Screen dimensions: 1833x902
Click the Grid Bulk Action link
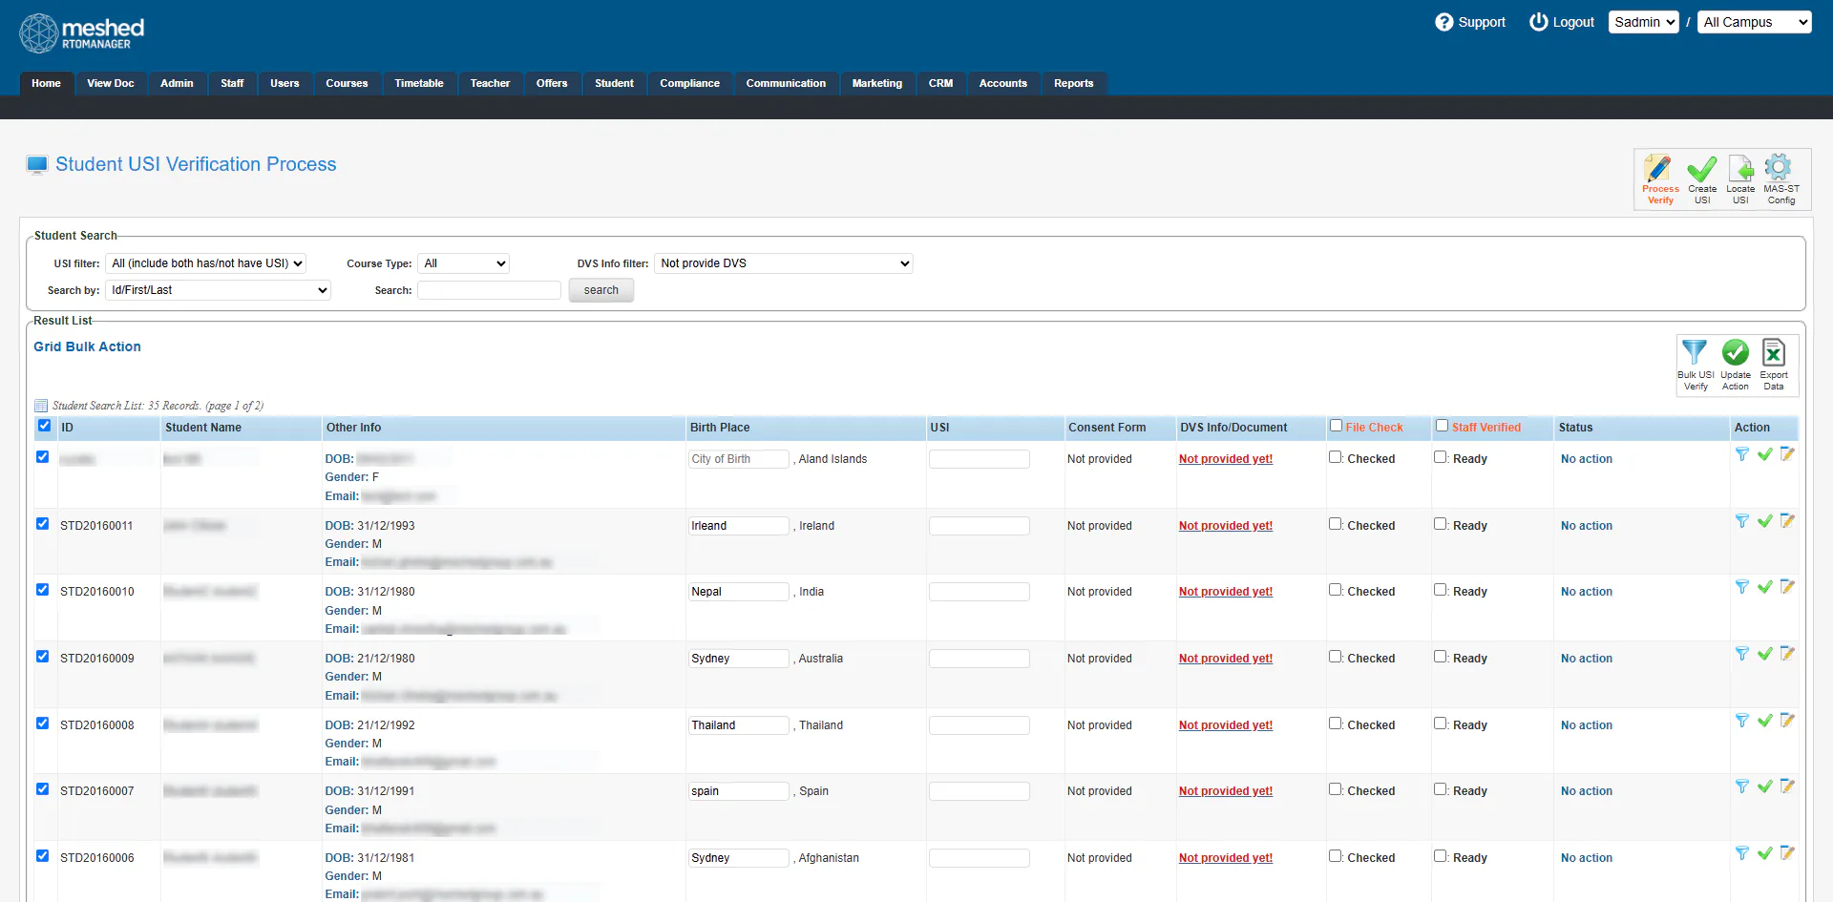pyautogui.click(x=87, y=346)
